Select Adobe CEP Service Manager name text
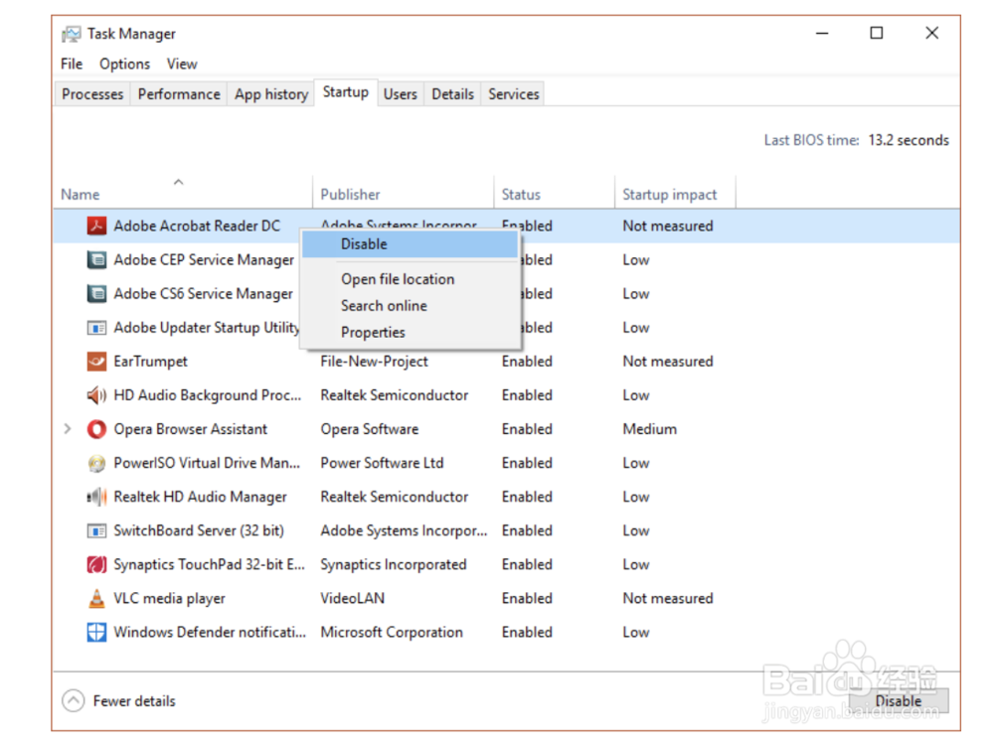 click(x=204, y=260)
